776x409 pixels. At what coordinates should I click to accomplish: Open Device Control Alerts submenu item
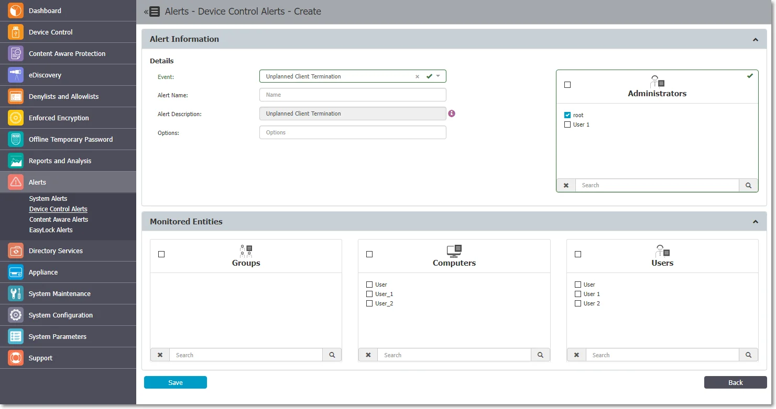[58, 209]
